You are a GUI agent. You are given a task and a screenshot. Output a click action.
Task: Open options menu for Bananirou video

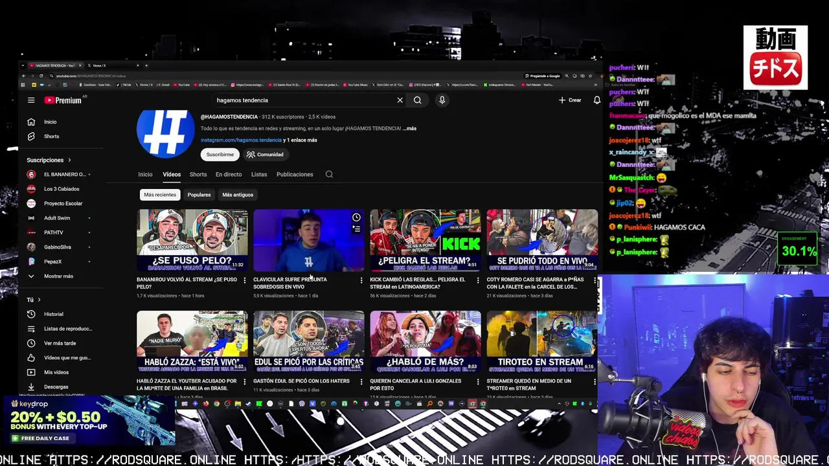[x=244, y=280]
